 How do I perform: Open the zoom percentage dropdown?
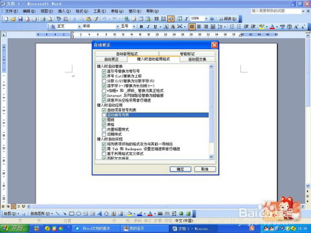[206, 19]
